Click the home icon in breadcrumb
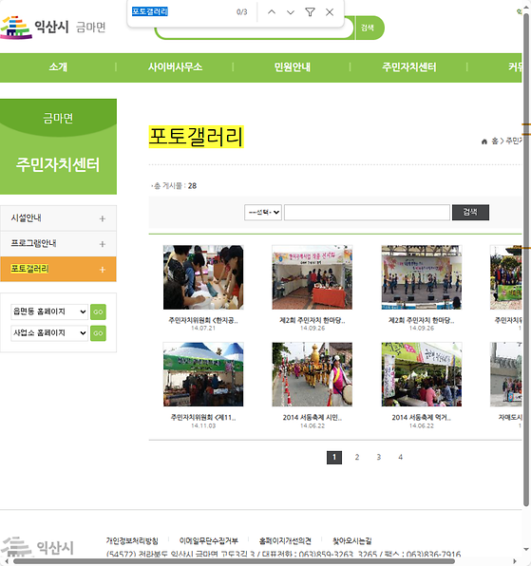This screenshot has height=566, width=531. (484, 141)
